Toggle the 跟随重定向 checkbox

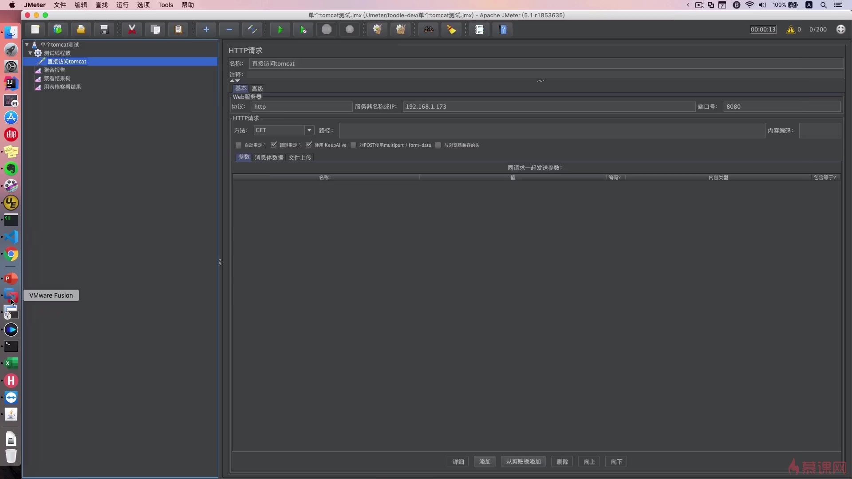coord(274,145)
